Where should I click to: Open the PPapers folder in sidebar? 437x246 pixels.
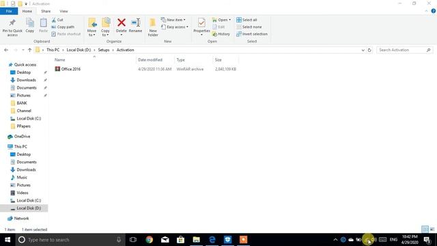coord(23,126)
